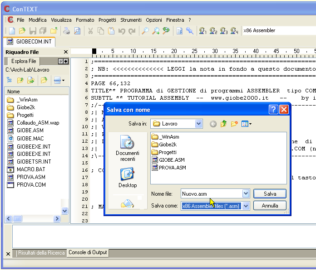This screenshot has width=316, height=270.
Task: Click the Copy toolbar icon
Action: pyautogui.click(x=101, y=31)
